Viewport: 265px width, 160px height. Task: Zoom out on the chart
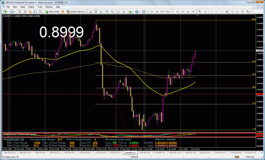pos(112,11)
